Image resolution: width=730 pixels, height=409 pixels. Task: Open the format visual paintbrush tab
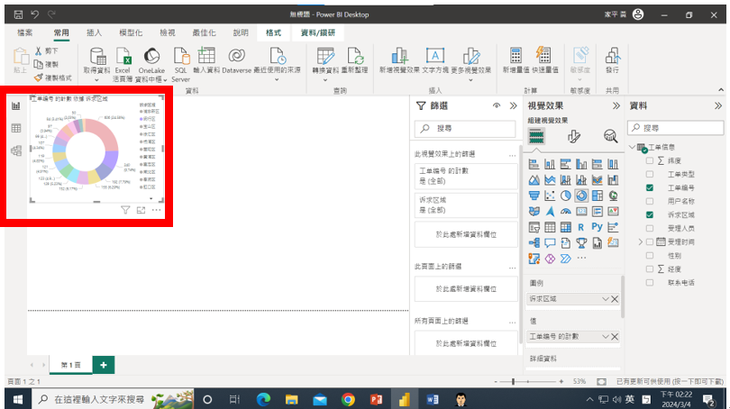tap(574, 136)
